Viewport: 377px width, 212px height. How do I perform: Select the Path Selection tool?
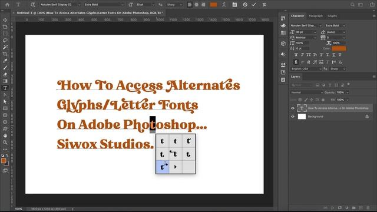pos(5,102)
